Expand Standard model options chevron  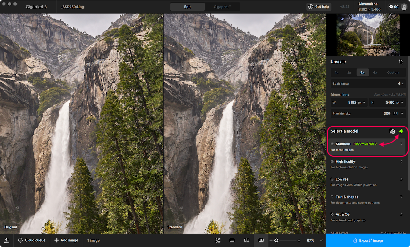pos(401,144)
